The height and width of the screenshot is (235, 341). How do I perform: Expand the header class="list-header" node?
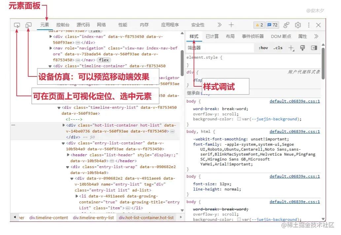(68, 155)
